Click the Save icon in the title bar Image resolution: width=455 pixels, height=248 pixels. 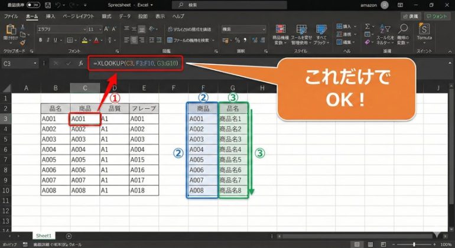coord(48,5)
